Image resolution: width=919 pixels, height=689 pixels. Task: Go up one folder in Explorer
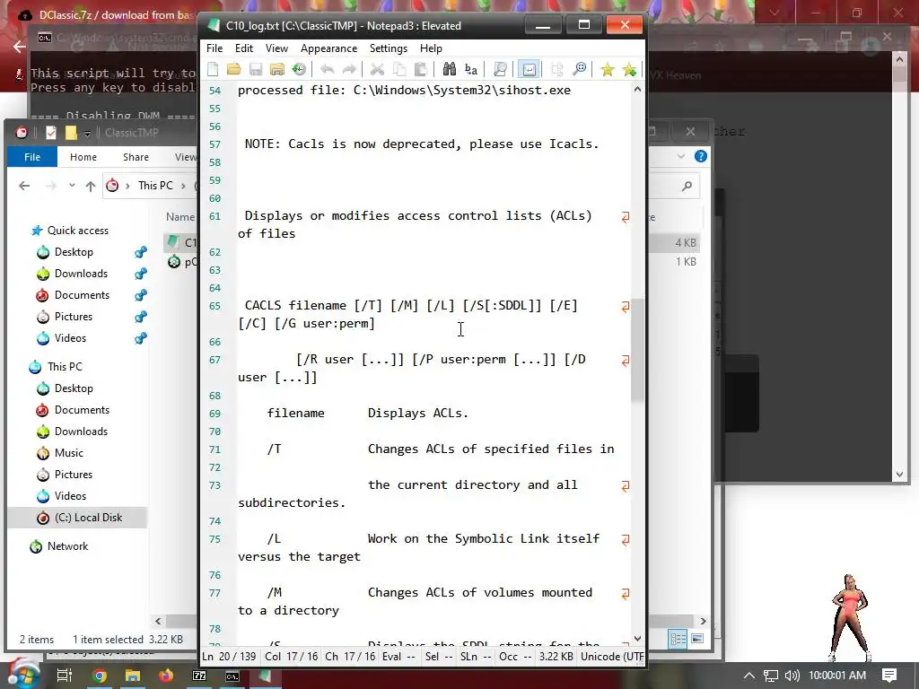(91, 186)
